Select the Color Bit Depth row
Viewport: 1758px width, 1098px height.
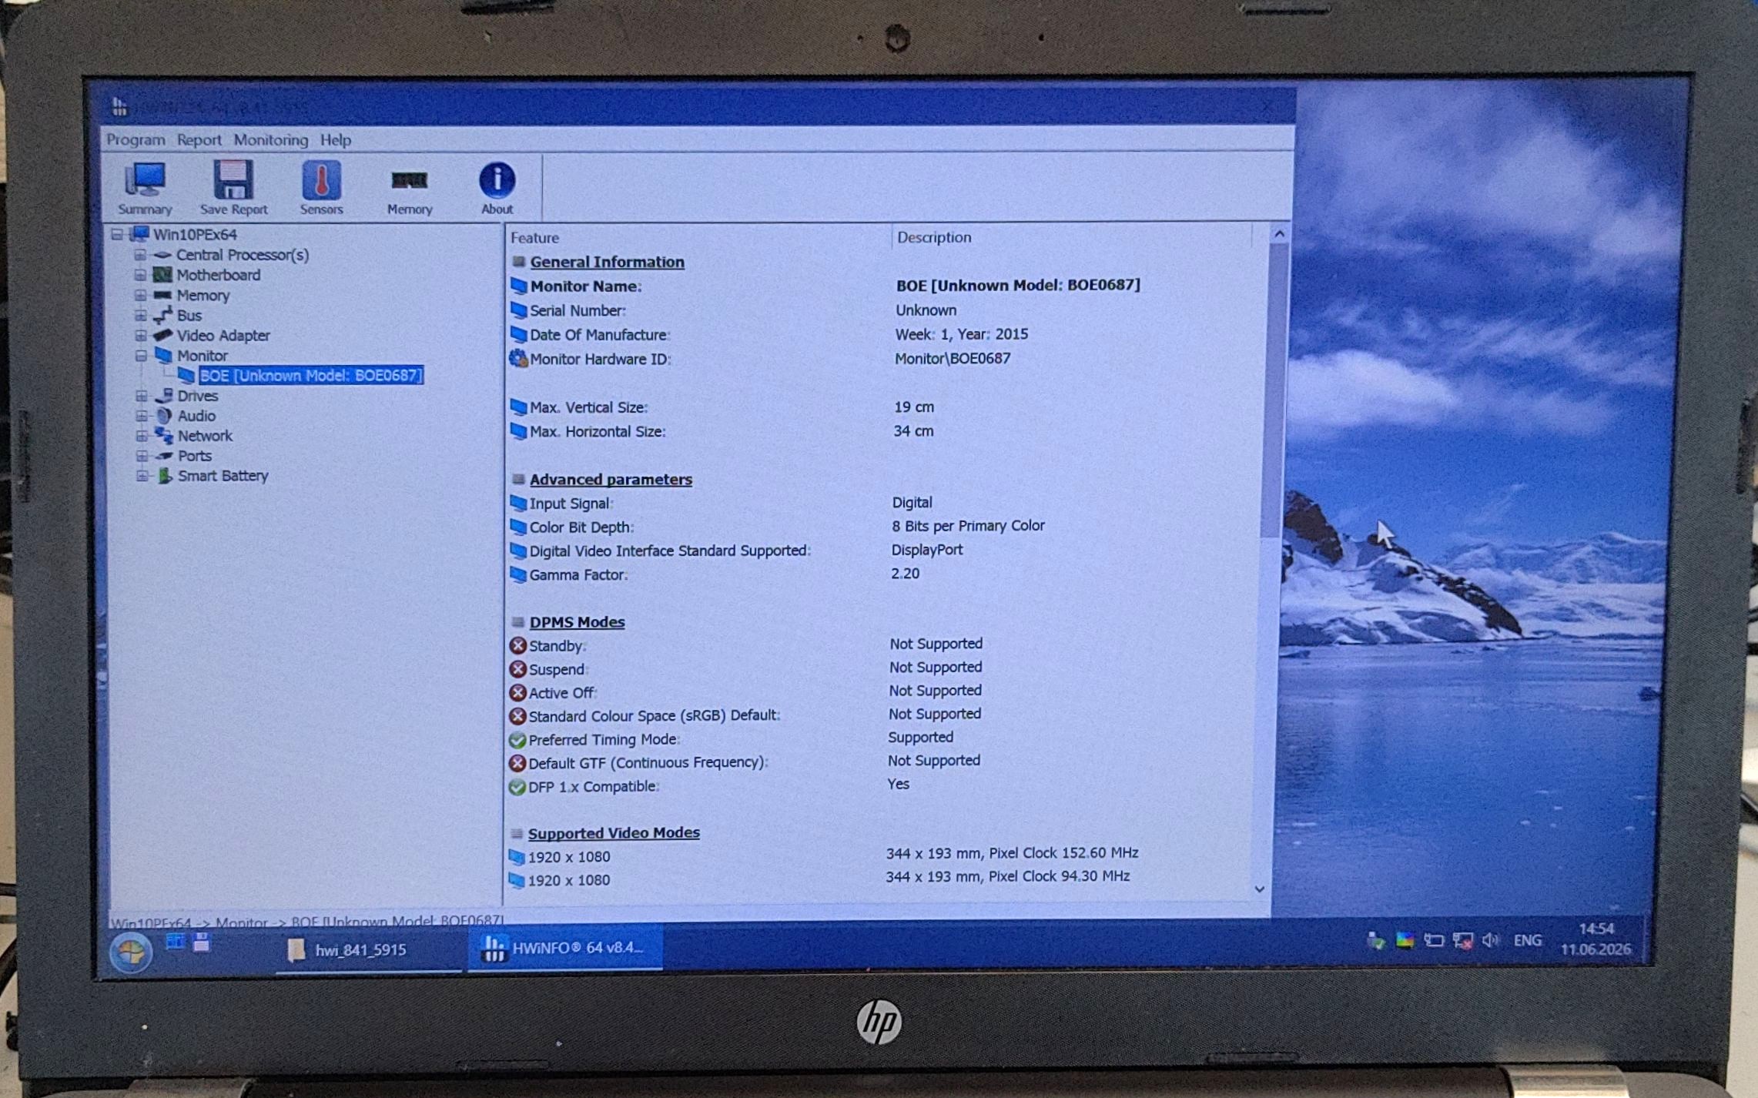[x=886, y=527]
